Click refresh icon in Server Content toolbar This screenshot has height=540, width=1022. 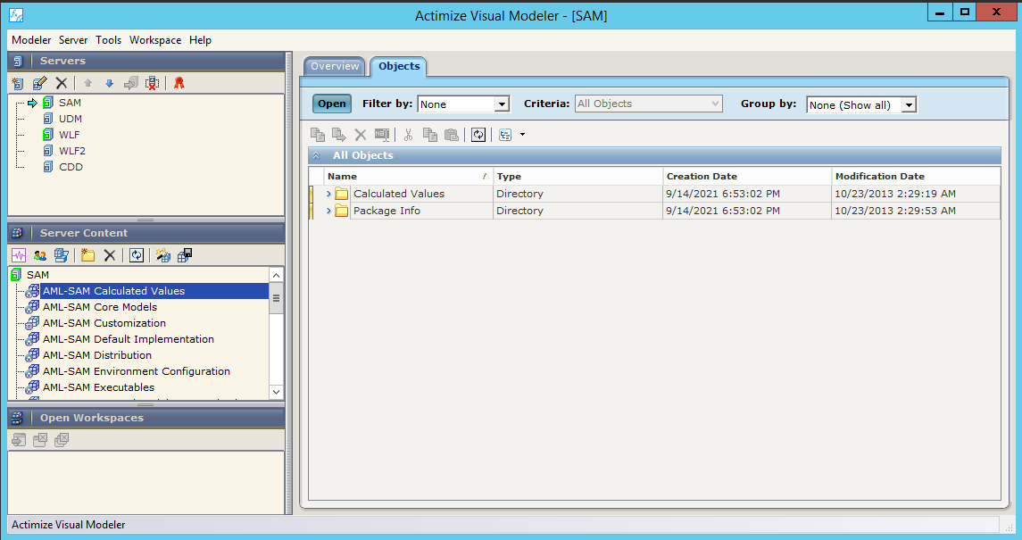tap(137, 255)
